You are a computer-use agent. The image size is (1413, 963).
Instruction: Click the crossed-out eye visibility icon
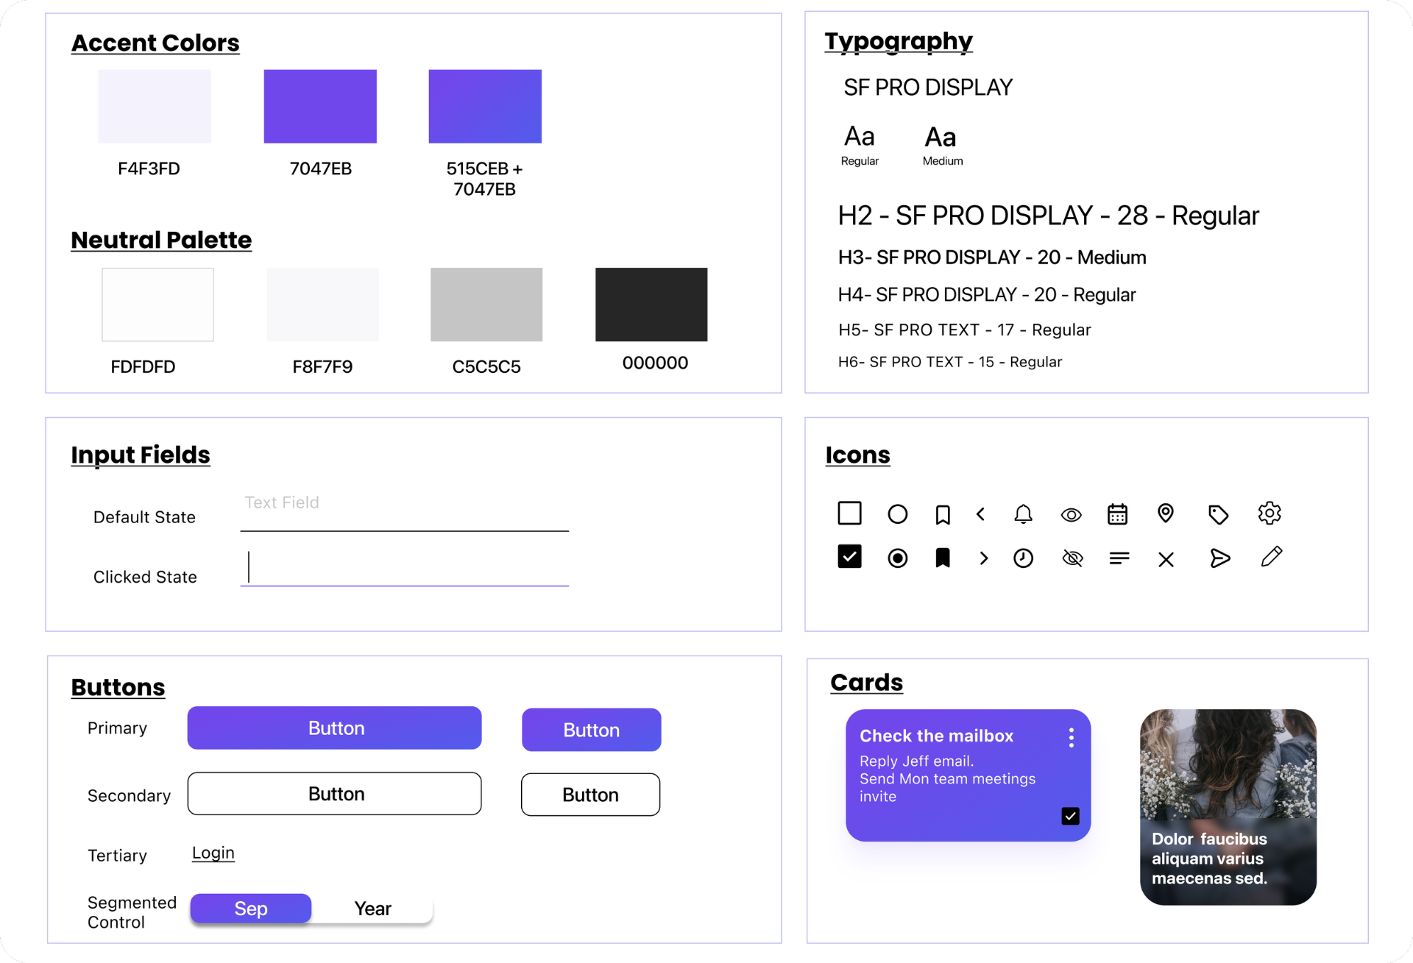(x=1072, y=558)
